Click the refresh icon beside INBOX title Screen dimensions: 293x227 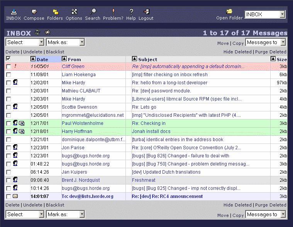[x=37, y=32]
